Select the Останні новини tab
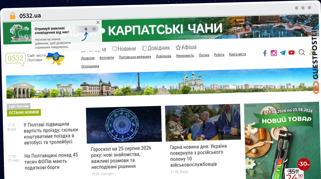This screenshot has width=321, height=179. pos(24,112)
